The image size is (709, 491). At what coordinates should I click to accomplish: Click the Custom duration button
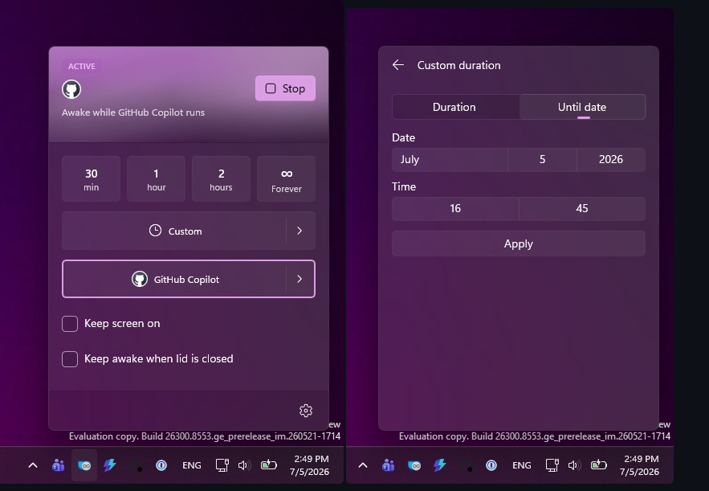[x=174, y=231]
